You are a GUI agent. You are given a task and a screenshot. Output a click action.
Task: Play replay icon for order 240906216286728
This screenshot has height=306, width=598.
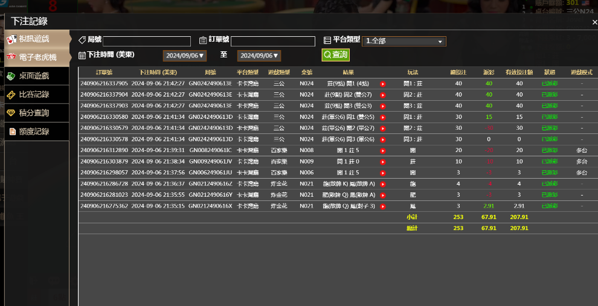point(383,184)
